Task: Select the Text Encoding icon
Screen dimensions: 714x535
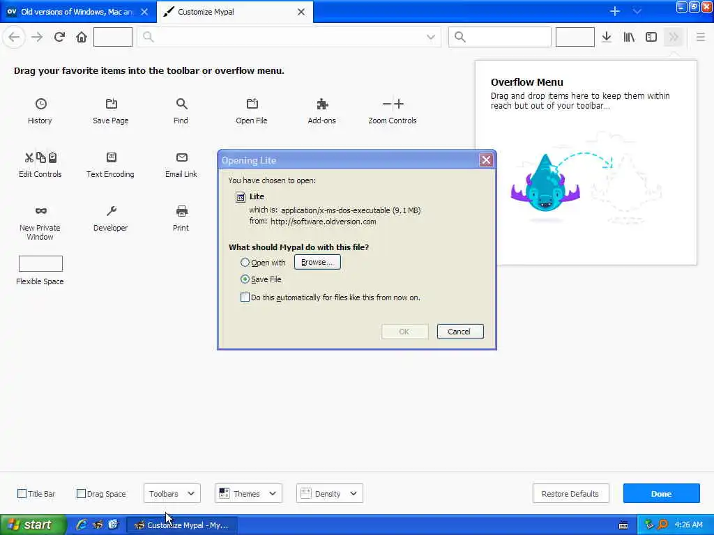Action: click(111, 157)
